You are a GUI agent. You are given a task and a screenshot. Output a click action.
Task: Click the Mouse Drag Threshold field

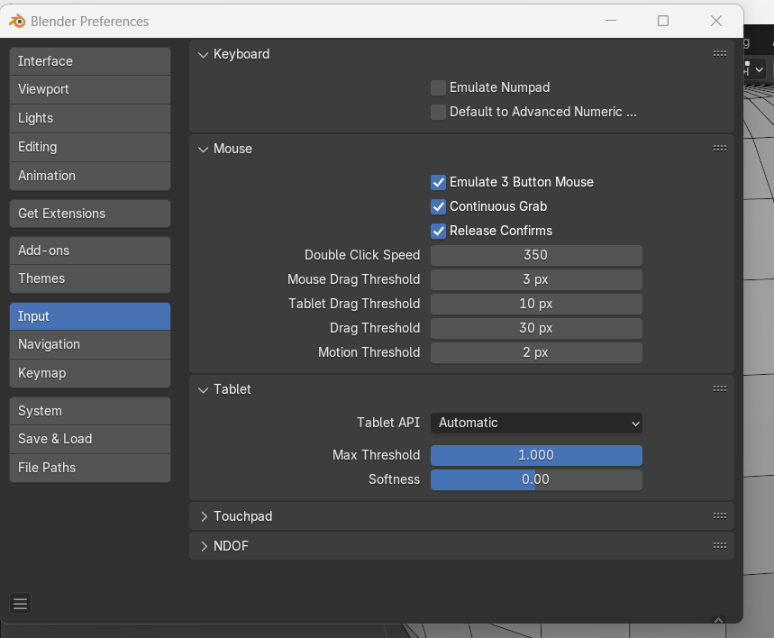tap(536, 279)
